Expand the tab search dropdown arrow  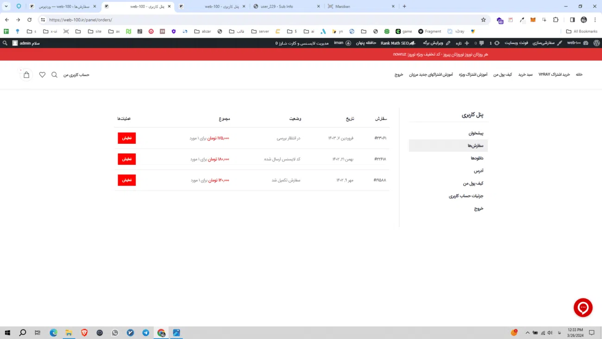(6, 6)
